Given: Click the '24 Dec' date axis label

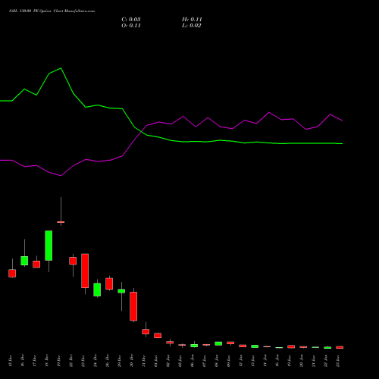Looking at the screenshot, I should point(96,361).
